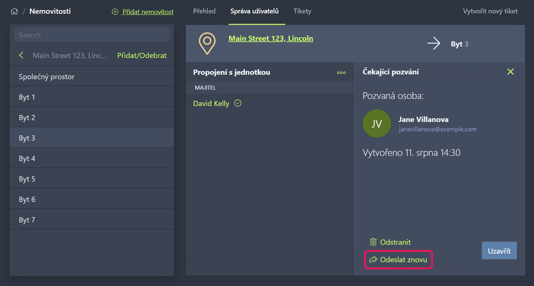Switch to the Tikety tab
The width and height of the screenshot is (534, 286).
[302, 11]
